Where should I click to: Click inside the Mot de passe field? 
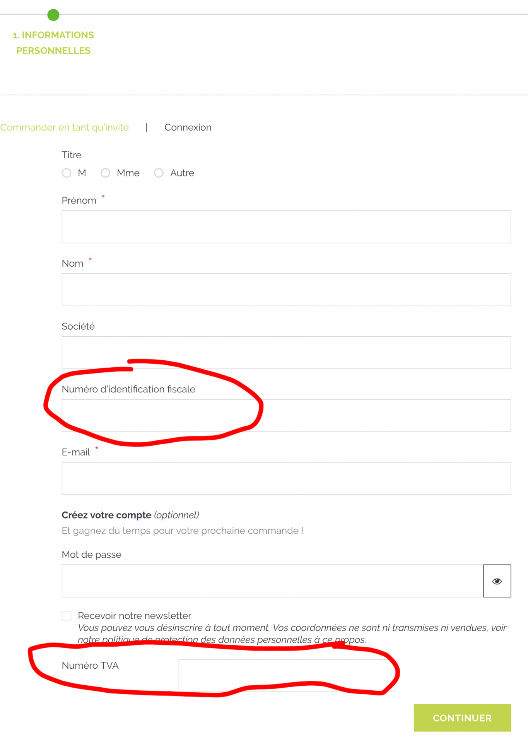point(272,581)
